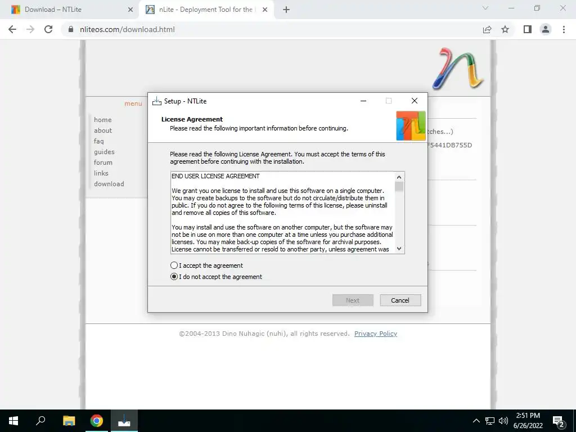Open Windows taskbar search

click(40, 421)
